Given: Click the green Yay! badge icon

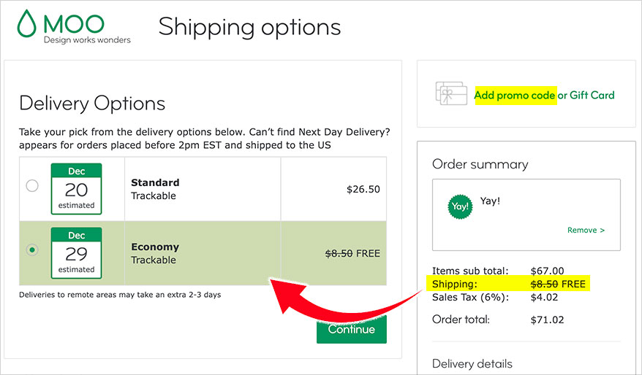Looking at the screenshot, I should (x=460, y=206).
